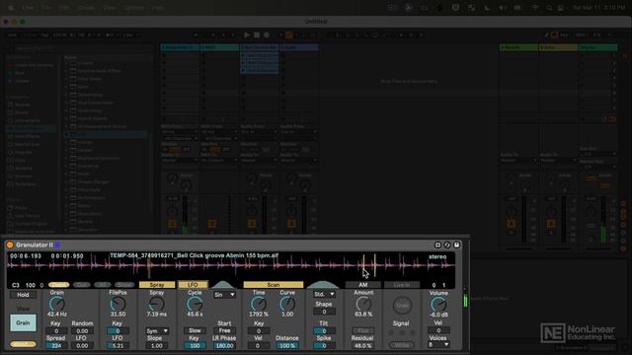Screen dimensions: 632x355
Task: Click the Grain frequency knob
Action: (x=57, y=305)
